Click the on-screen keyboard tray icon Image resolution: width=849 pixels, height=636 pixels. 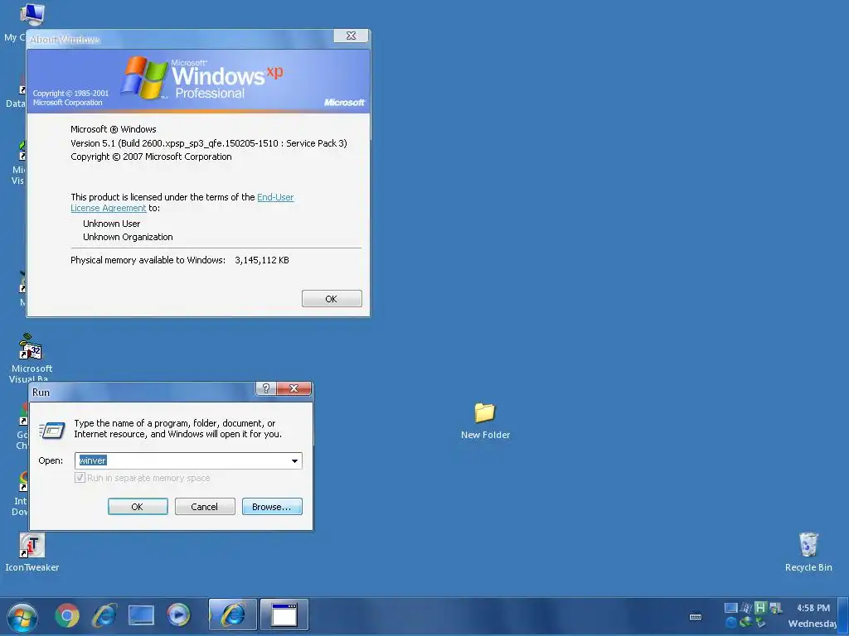(696, 616)
